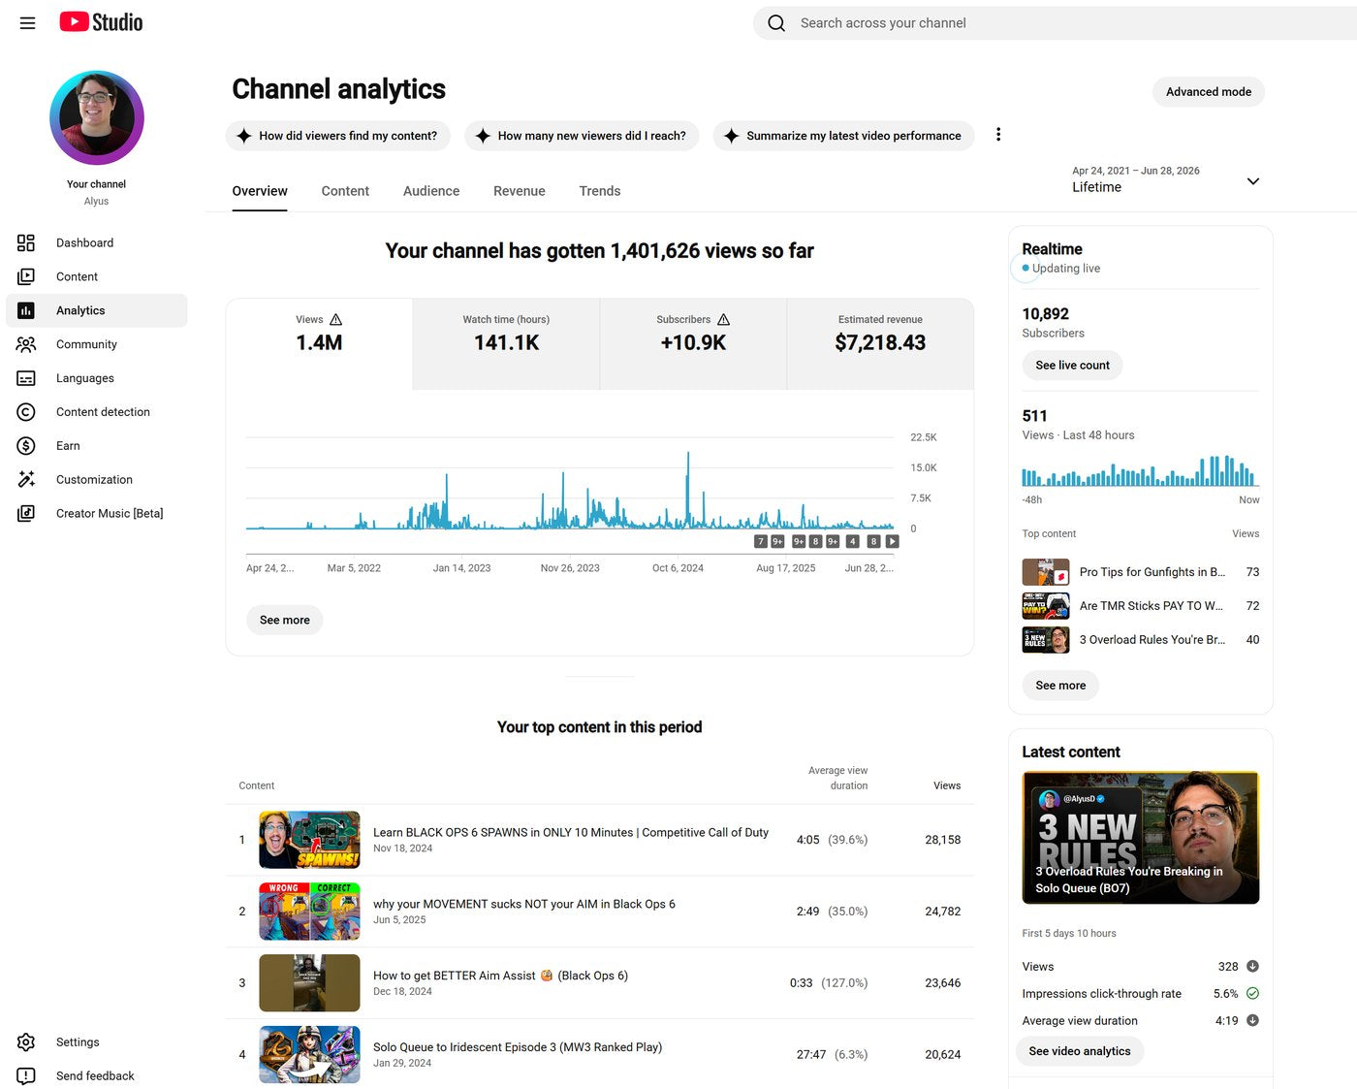Switch to the Revenue tab

click(520, 191)
